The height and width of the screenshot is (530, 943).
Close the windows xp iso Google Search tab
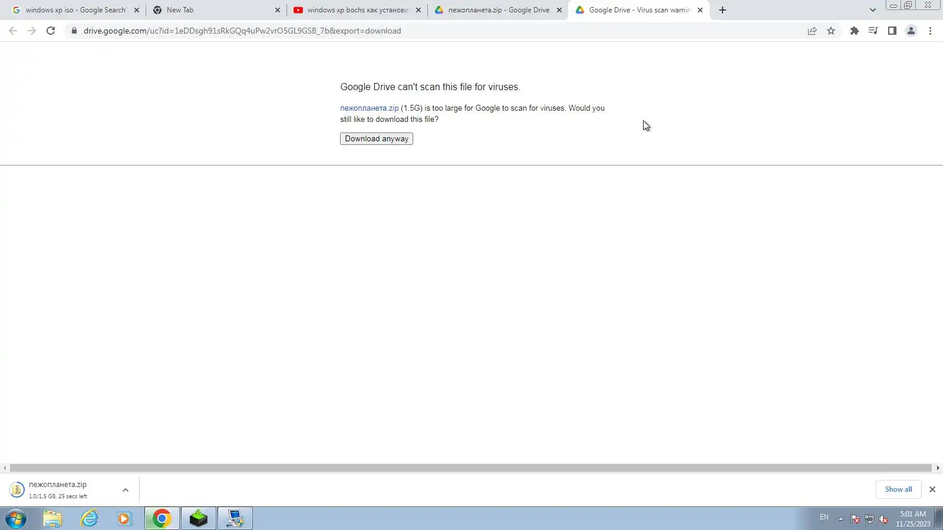137,10
